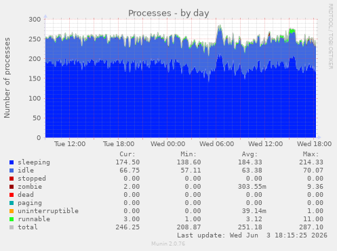Screen dimensions: 337x251
Task: Click the 'Cur:' column header
Action: [x=127, y=154]
